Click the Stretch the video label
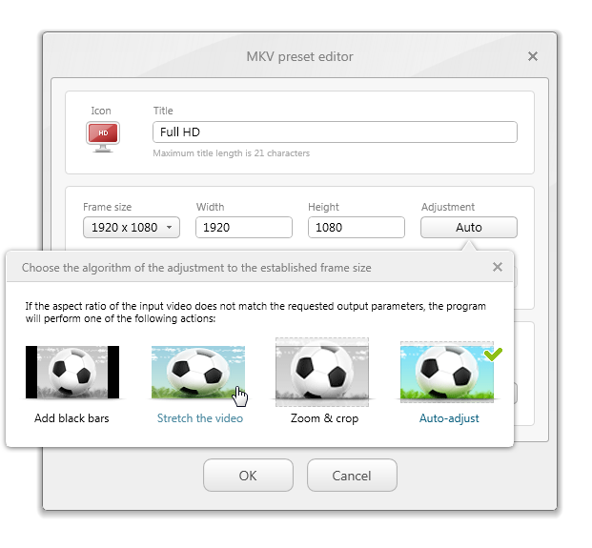Screen dimensions: 592x548 (200, 418)
